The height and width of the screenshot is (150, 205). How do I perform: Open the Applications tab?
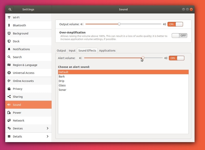(x=107, y=51)
